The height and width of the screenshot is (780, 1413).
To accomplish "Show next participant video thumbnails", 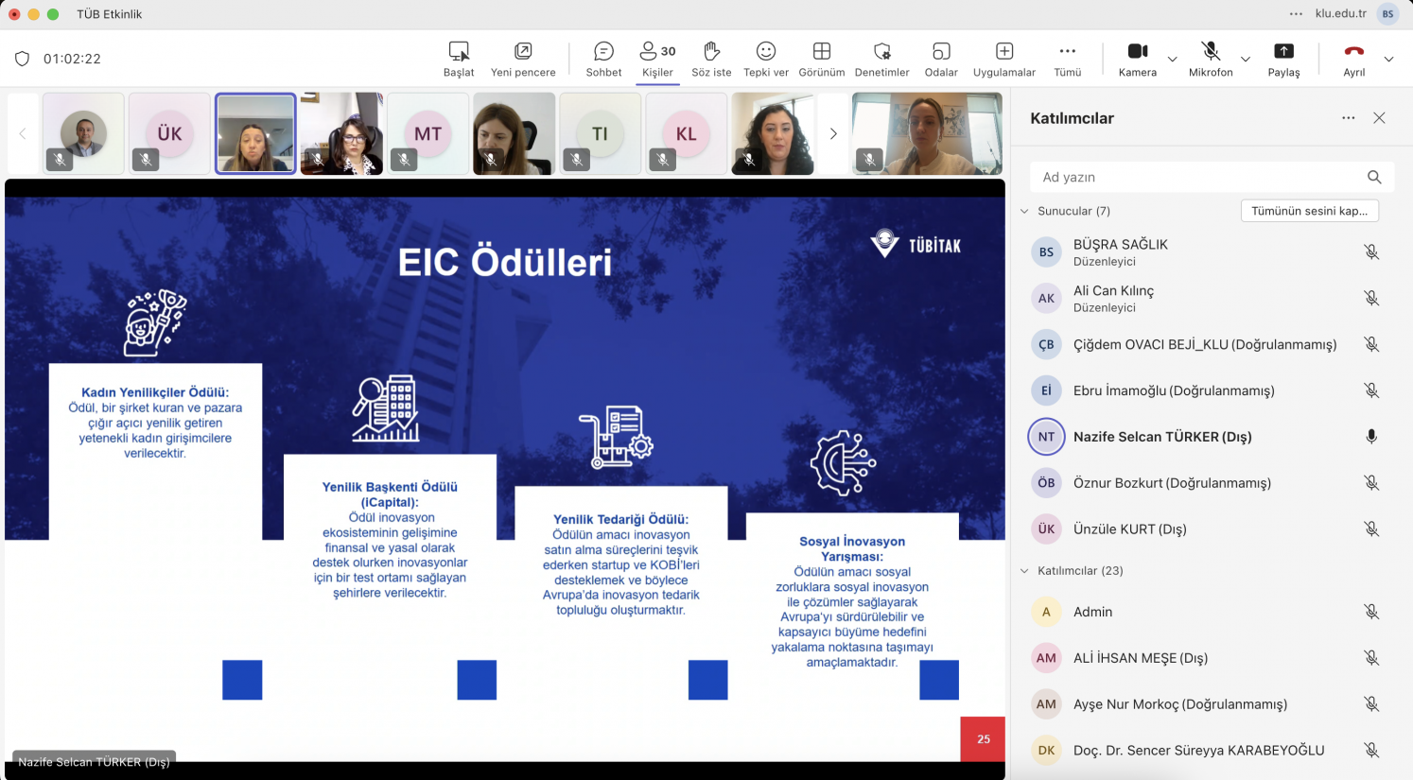I will (833, 134).
